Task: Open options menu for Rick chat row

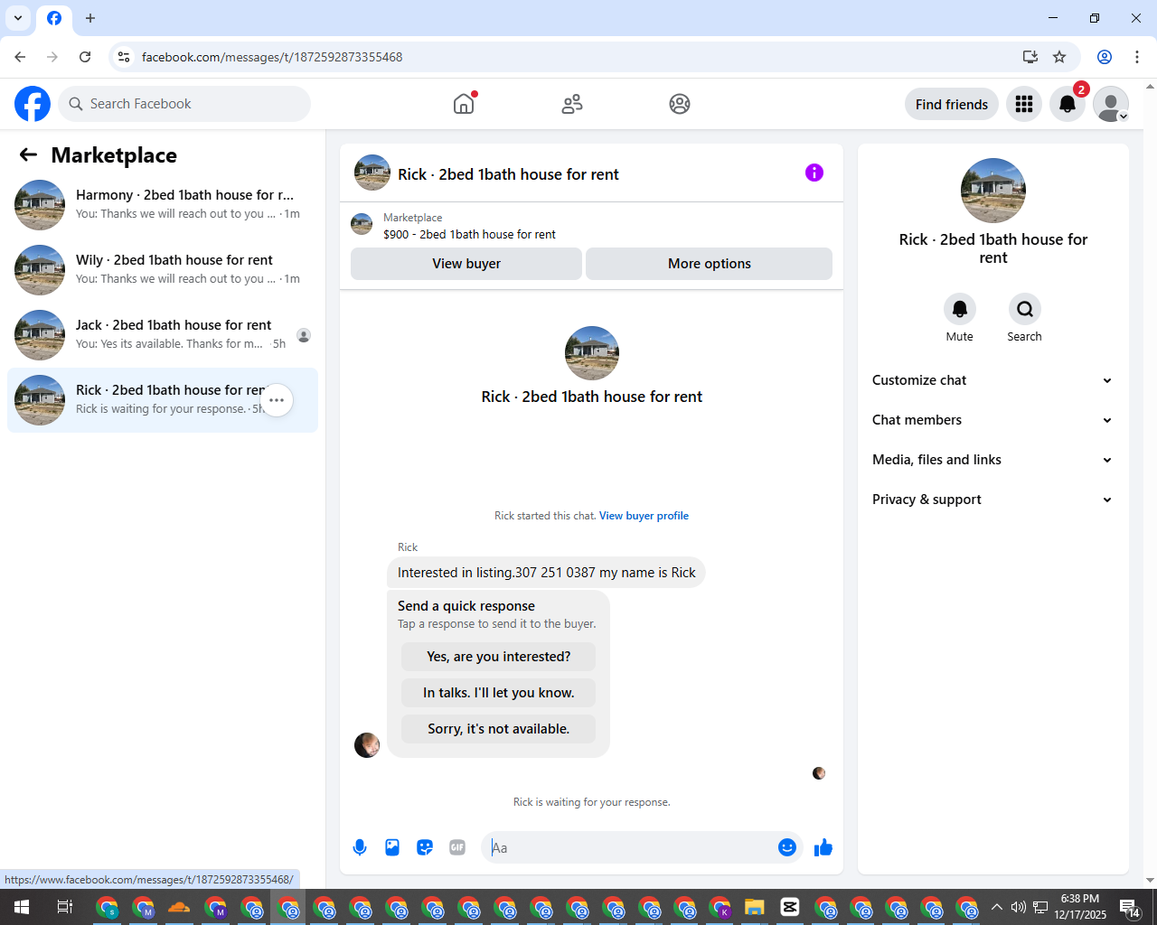Action: [277, 400]
